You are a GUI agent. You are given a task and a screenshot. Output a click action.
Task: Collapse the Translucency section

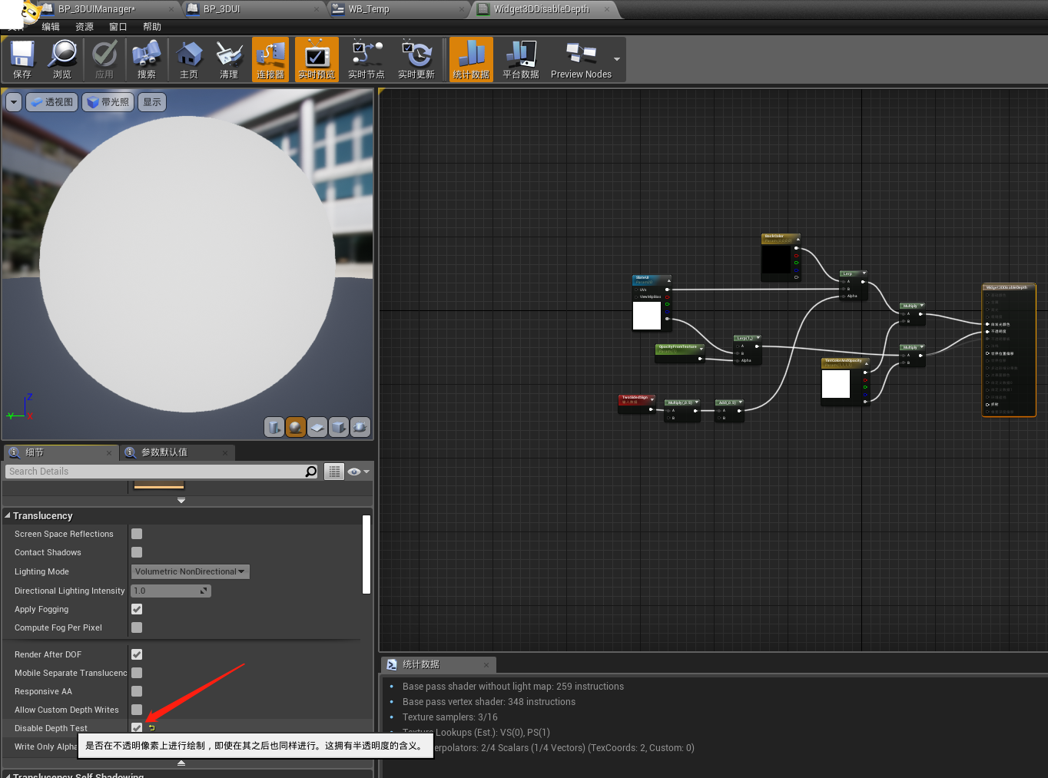[x=8, y=515]
